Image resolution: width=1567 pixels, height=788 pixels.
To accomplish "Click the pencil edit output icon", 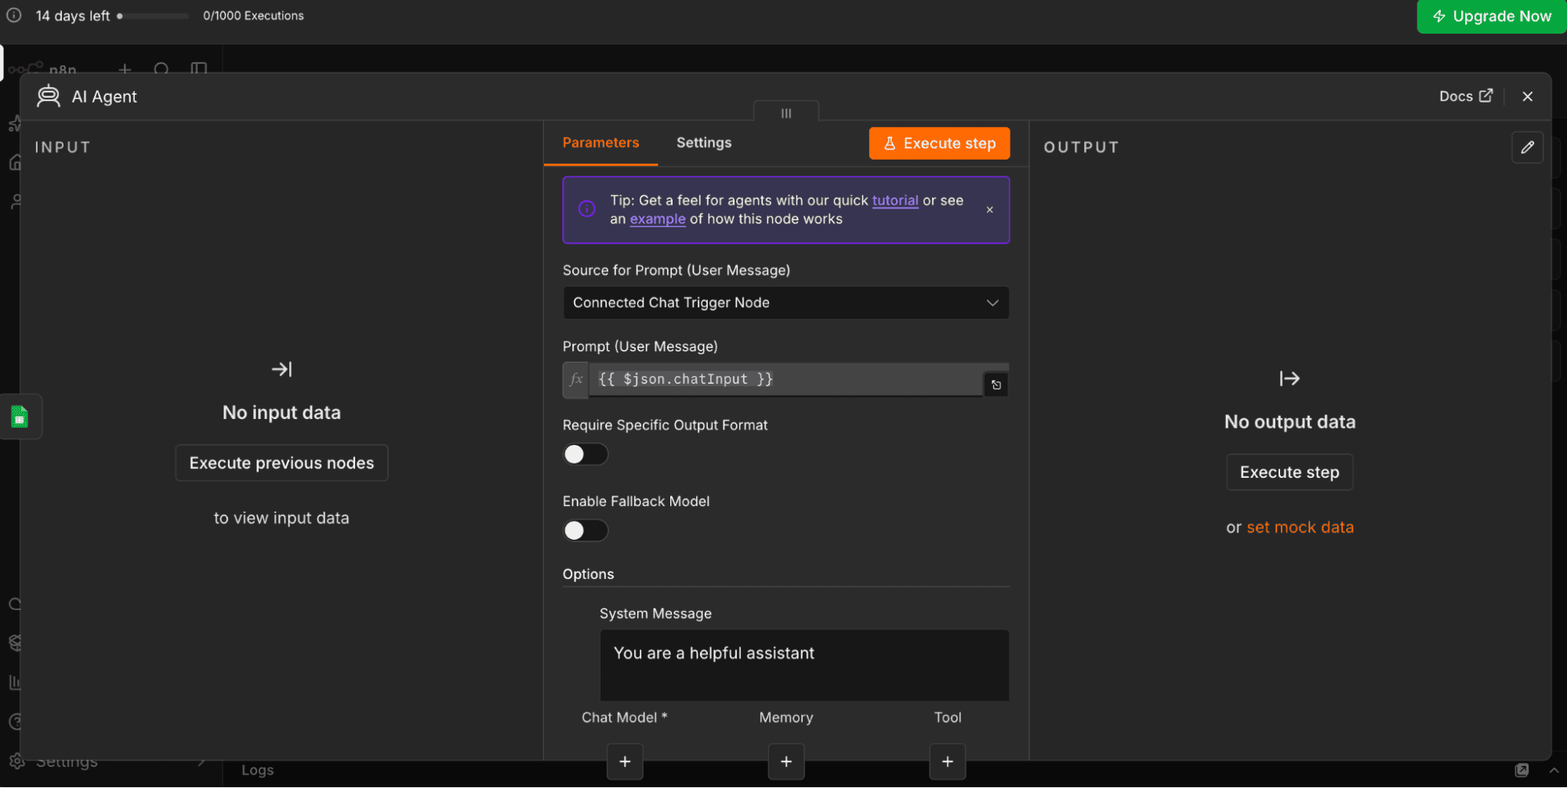I will [x=1527, y=147].
